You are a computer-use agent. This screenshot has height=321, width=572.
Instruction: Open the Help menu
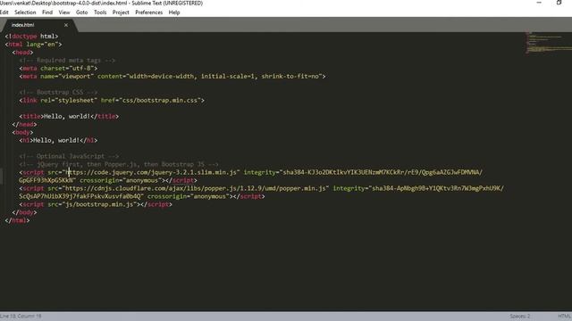[174, 12]
